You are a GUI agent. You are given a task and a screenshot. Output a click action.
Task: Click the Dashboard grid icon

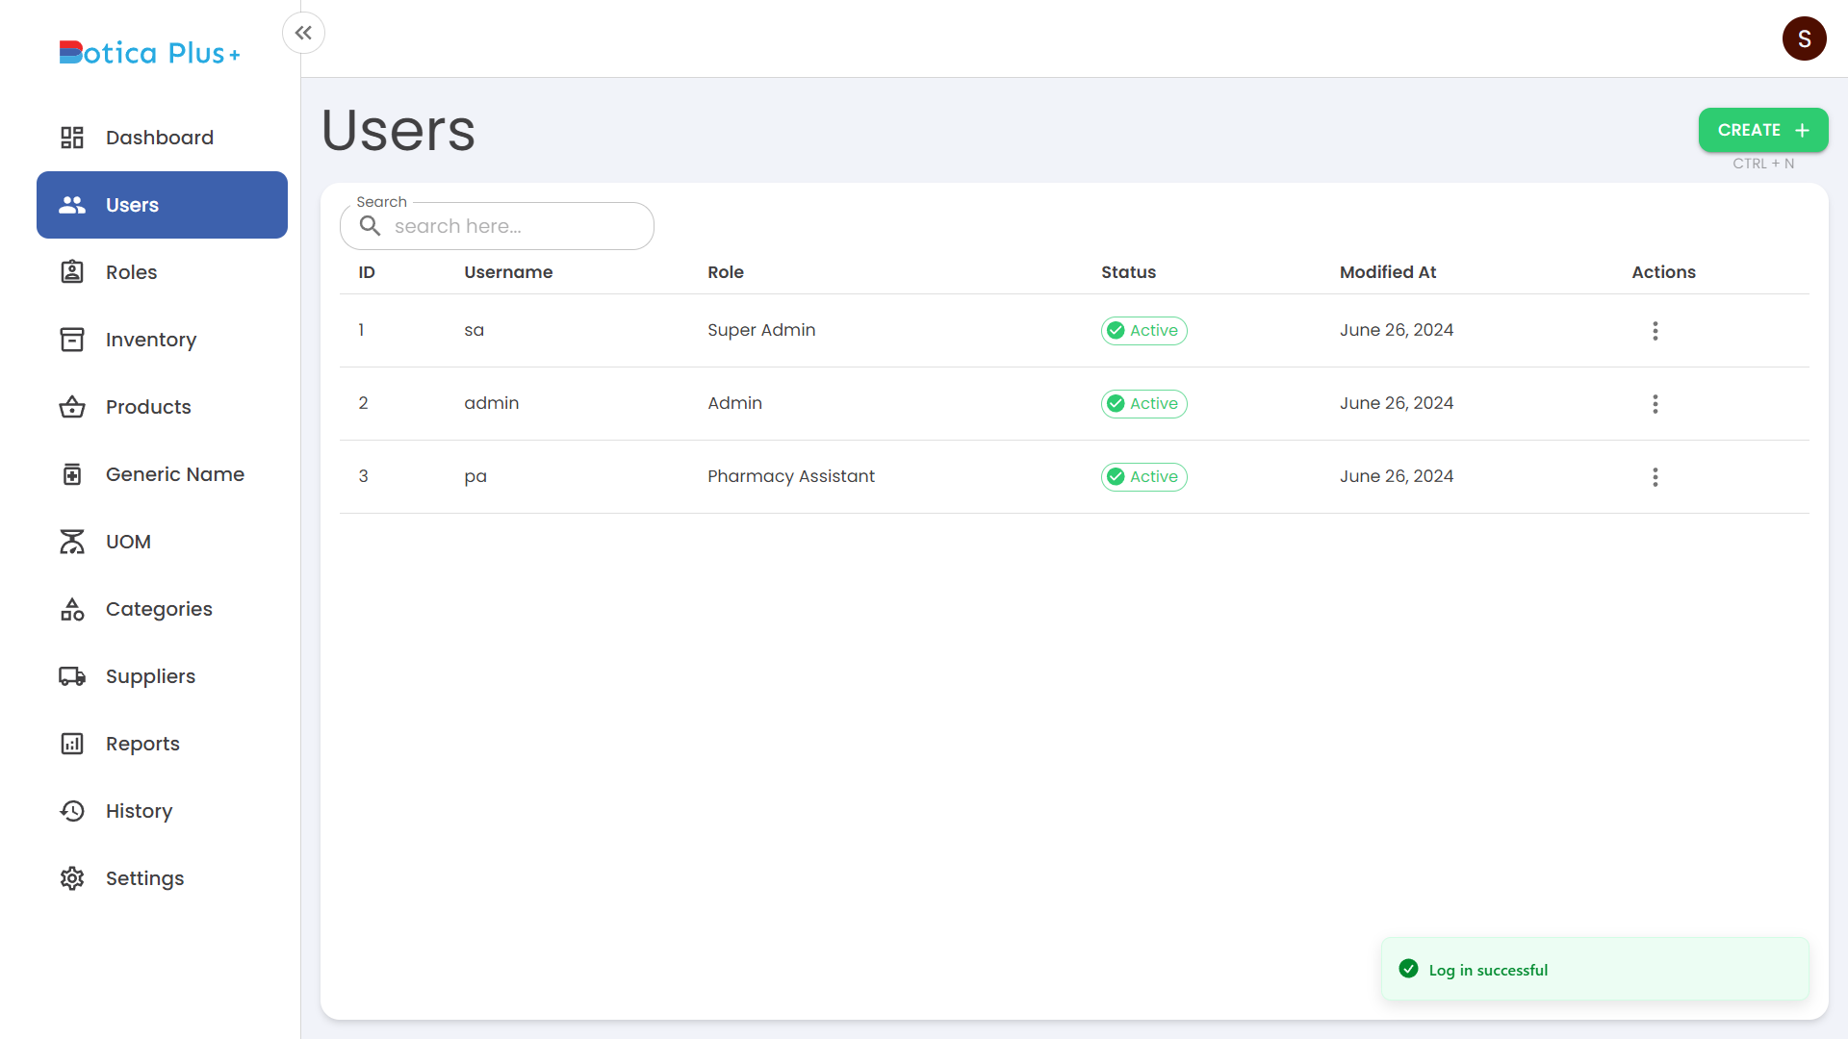point(72,138)
